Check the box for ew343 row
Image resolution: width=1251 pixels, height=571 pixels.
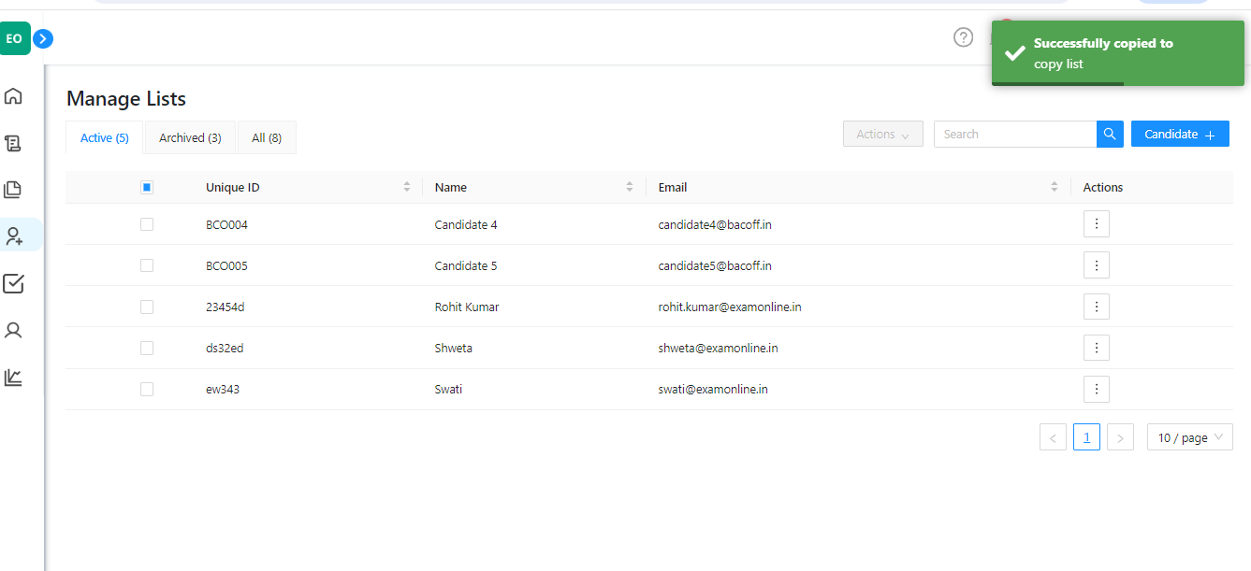click(147, 389)
